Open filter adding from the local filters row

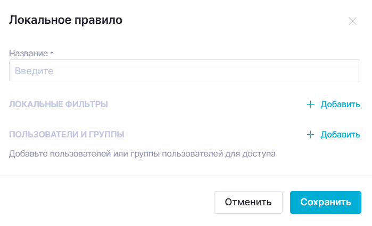(x=334, y=104)
